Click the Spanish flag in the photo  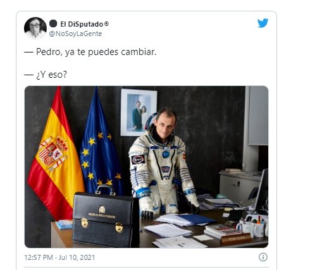tap(56, 154)
